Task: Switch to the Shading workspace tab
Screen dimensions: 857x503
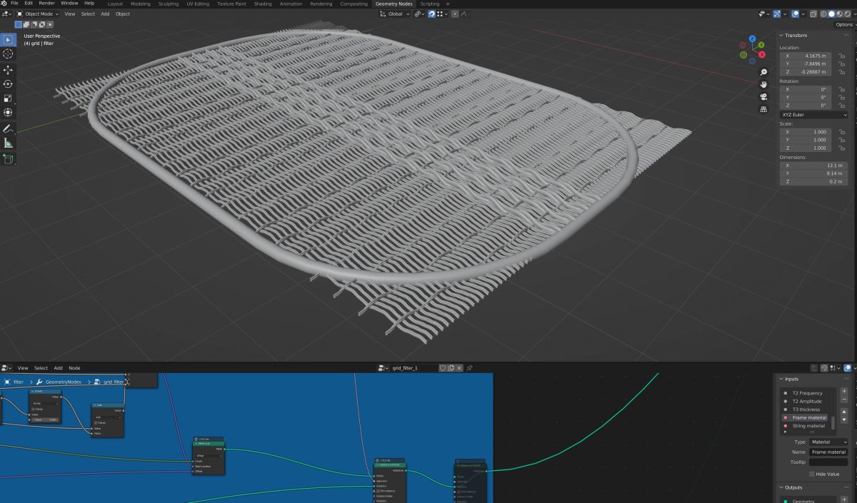Action: [263, 4]
